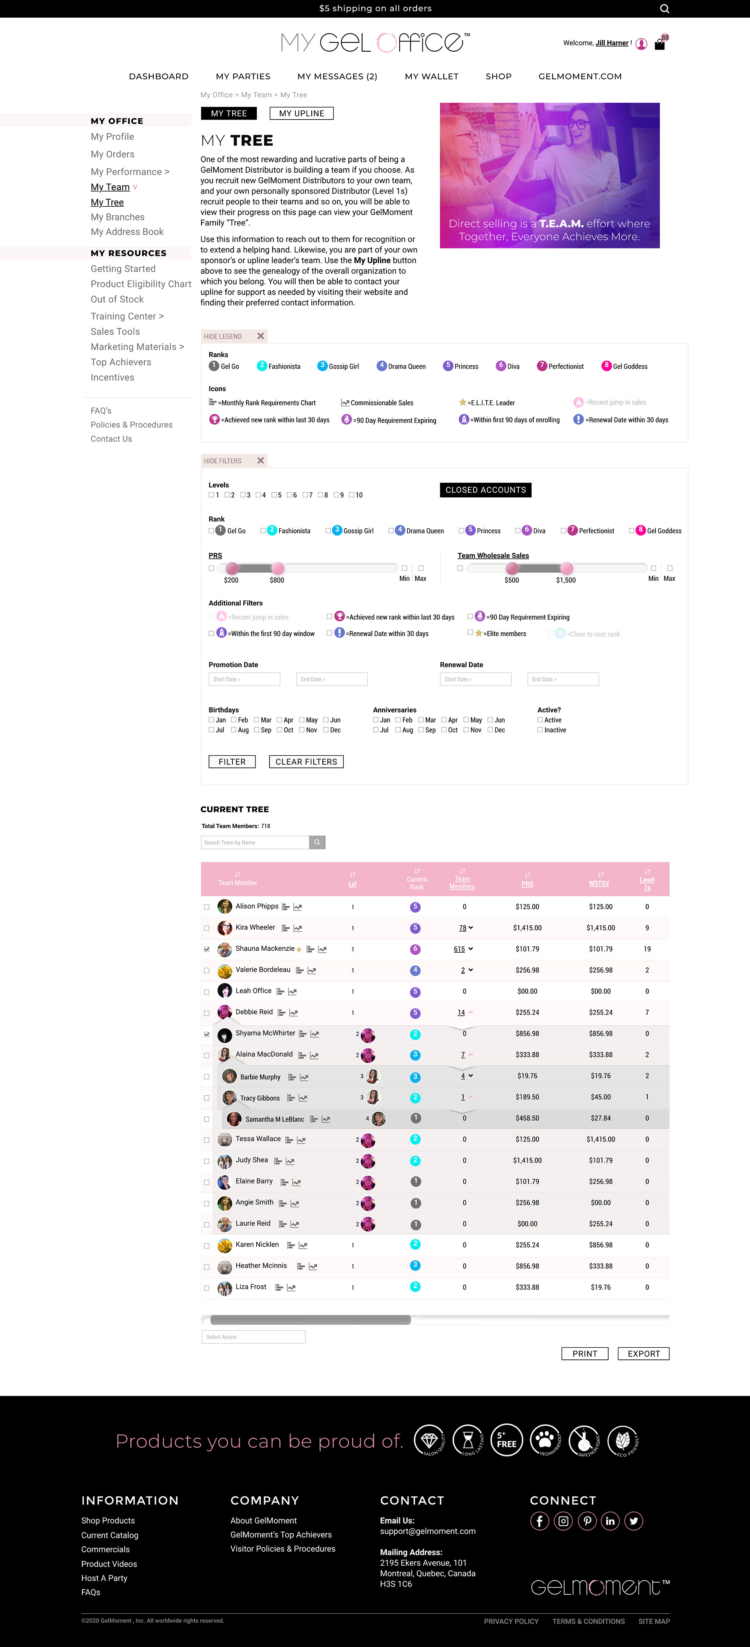750x1647 pixels.
Task: Switch to the My Upline tab
Action: click(302, 113)
